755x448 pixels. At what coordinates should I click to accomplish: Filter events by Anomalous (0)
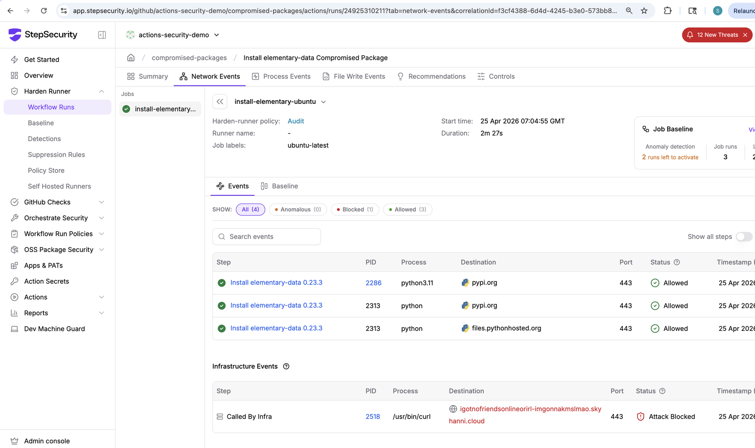pos(298,210)
